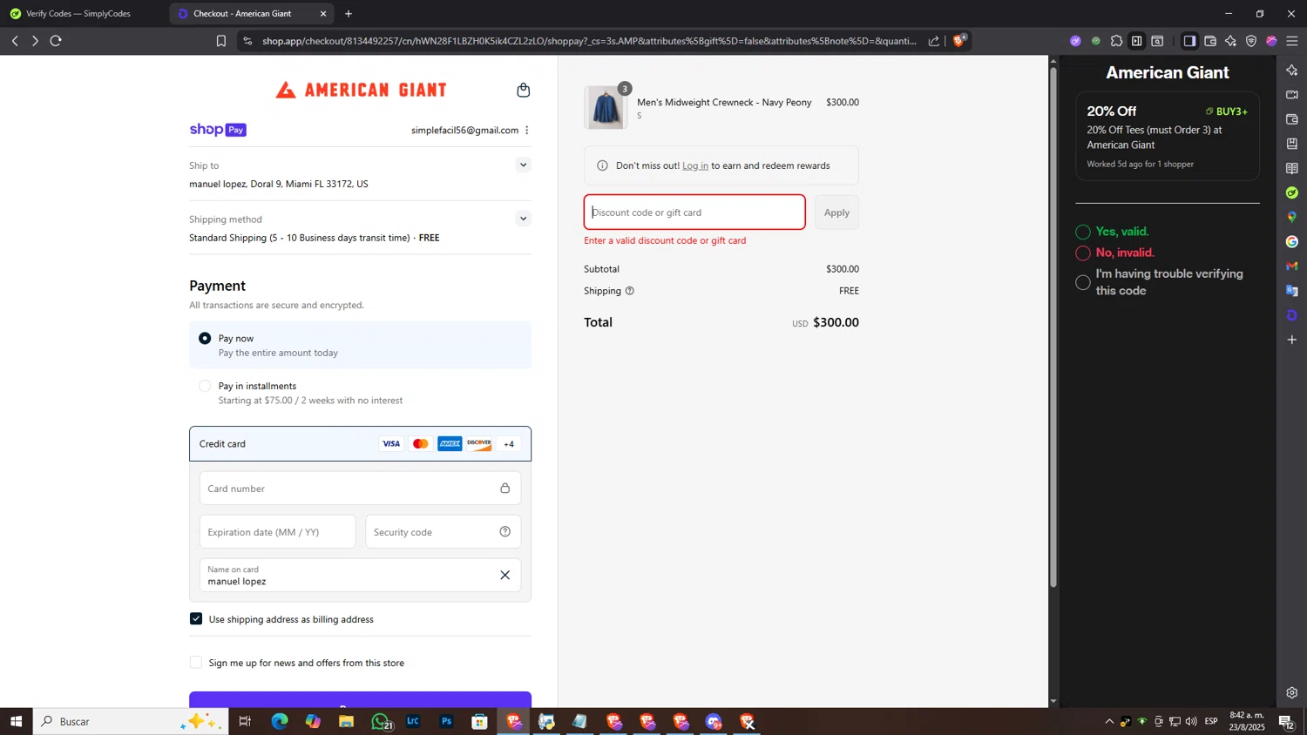Click the discount code input field

(x=694, y=212)
